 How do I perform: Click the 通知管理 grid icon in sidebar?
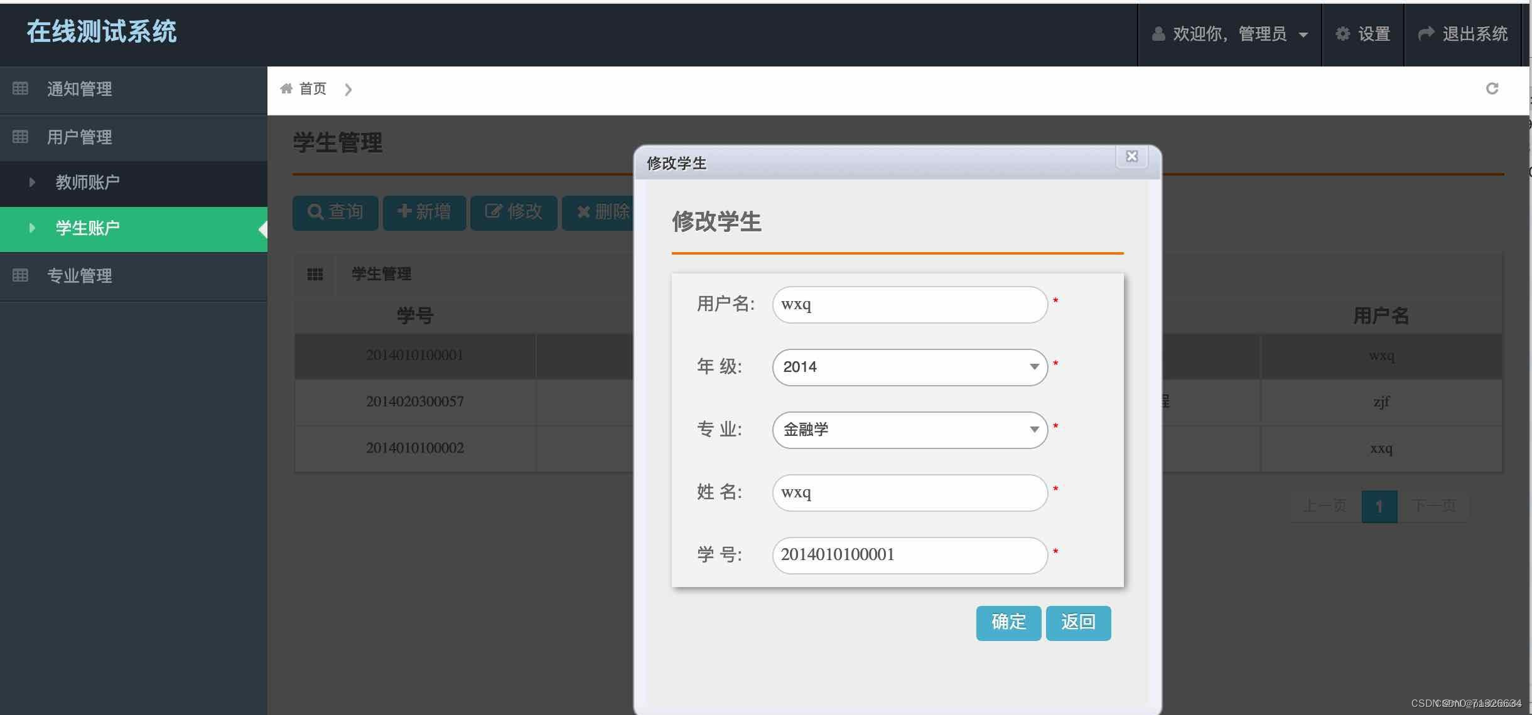coord(20,88)
